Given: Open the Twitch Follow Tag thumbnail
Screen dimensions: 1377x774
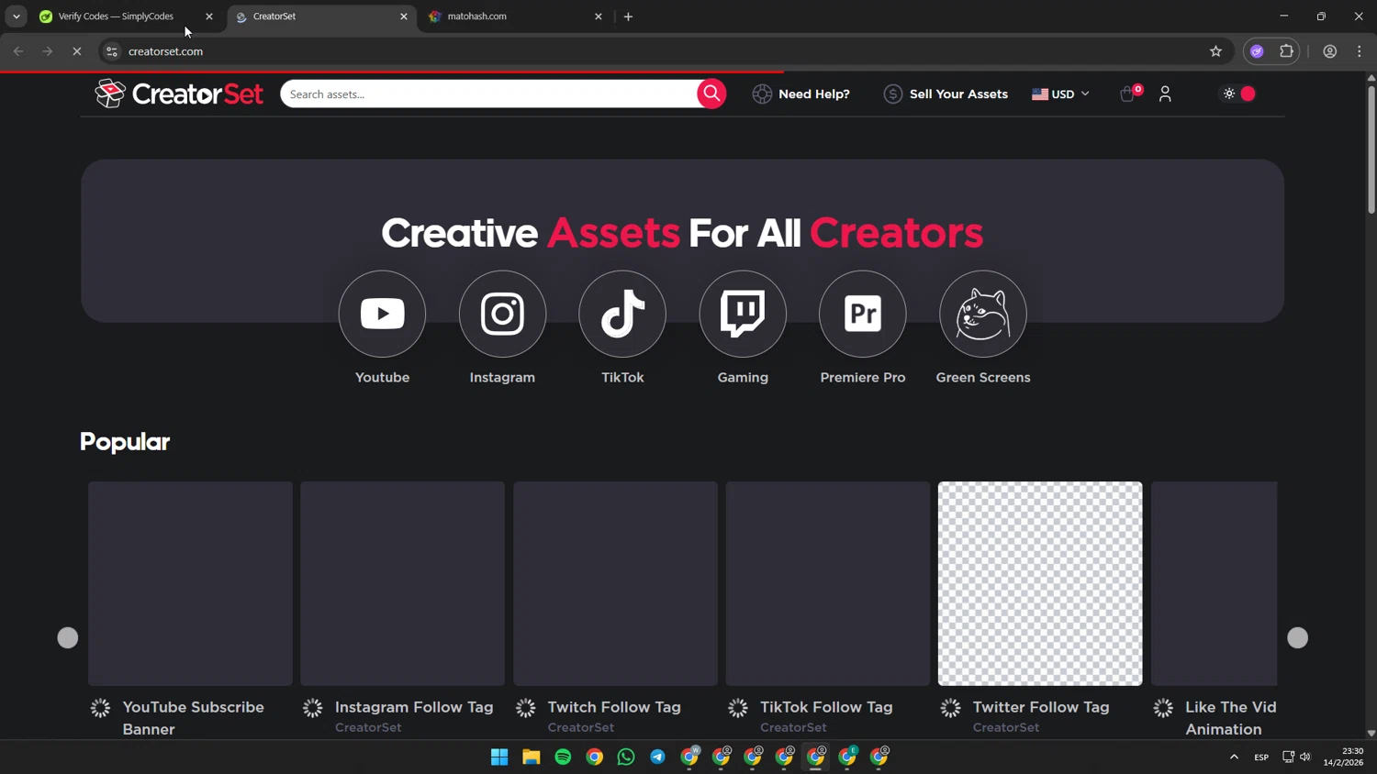Looking at the screenshot, I should tap(615, 583).
